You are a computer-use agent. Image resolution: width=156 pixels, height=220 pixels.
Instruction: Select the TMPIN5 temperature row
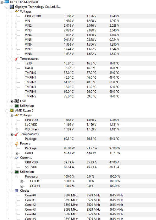coord(90,96)
